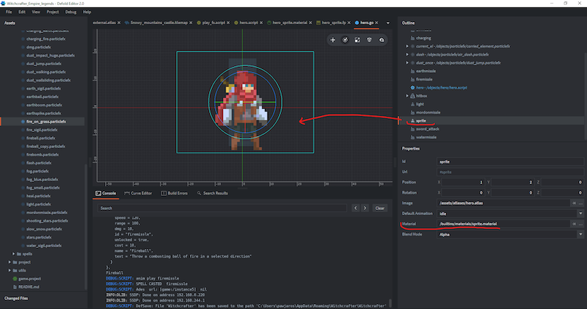
Task: Click the console Search input field
Action: [x=220, y=208]
